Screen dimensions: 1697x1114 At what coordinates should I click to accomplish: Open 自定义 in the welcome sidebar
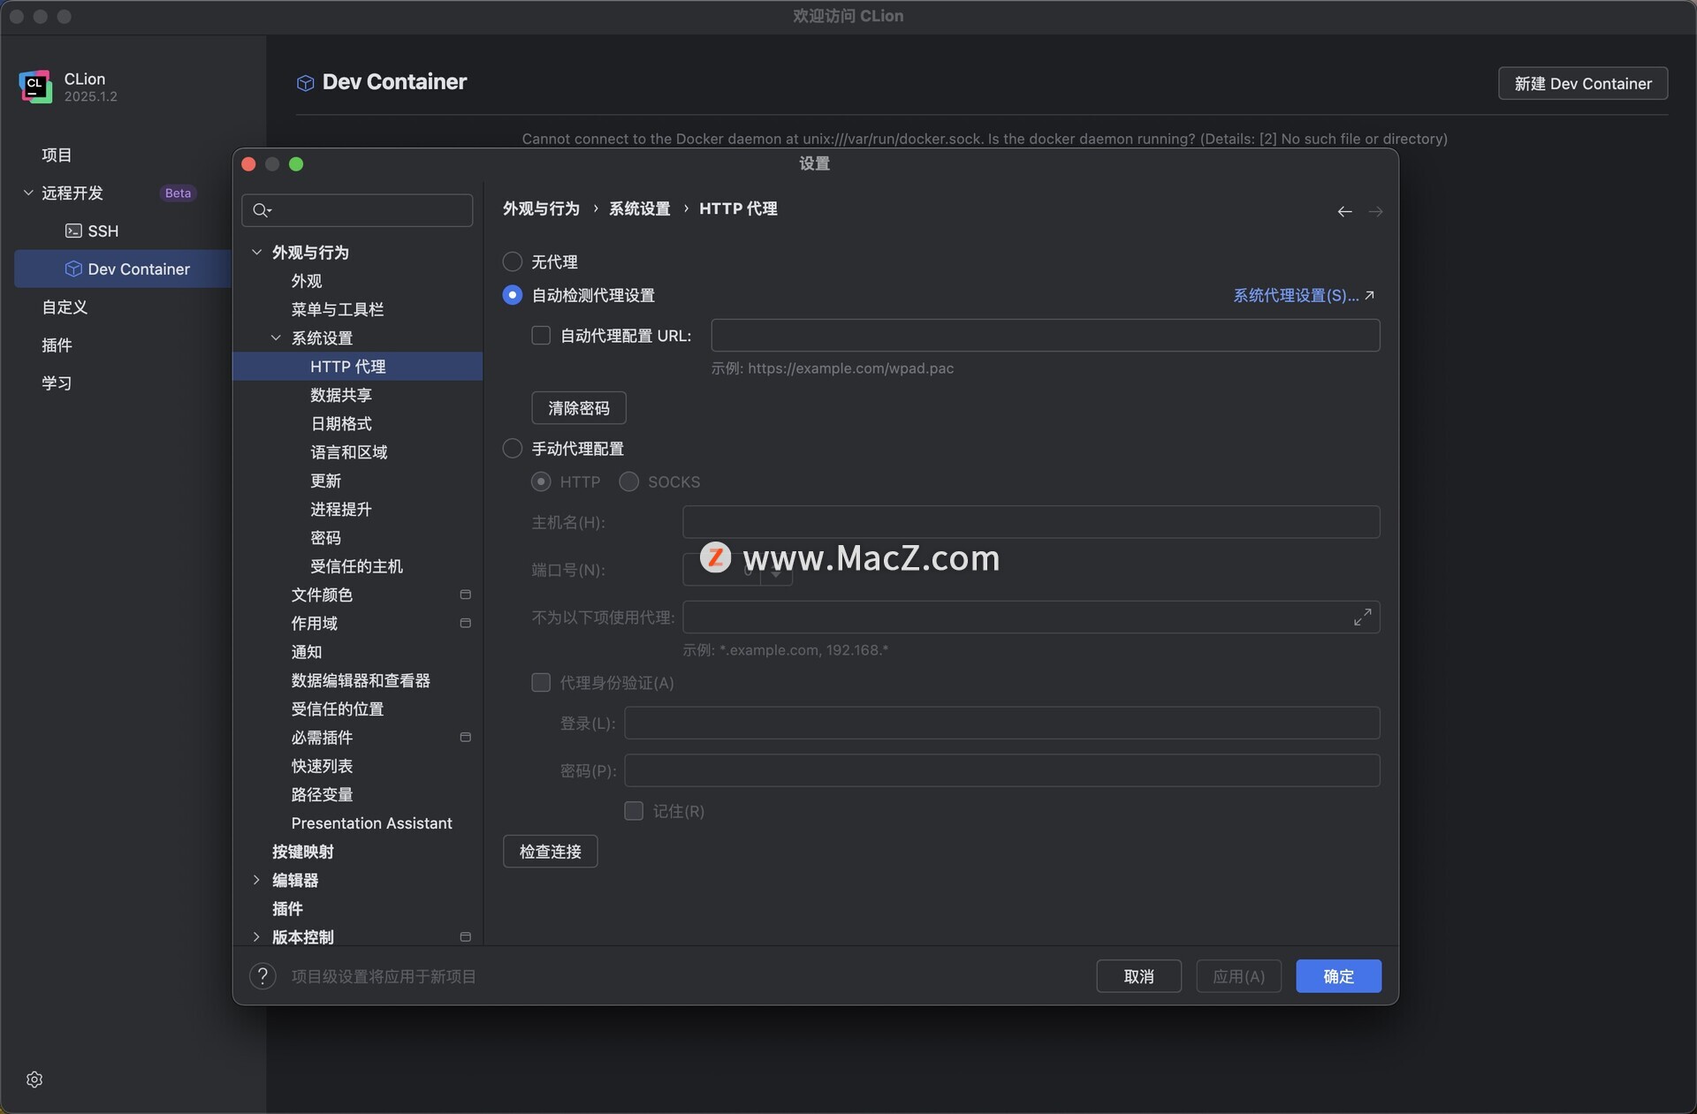coord(65,307)
